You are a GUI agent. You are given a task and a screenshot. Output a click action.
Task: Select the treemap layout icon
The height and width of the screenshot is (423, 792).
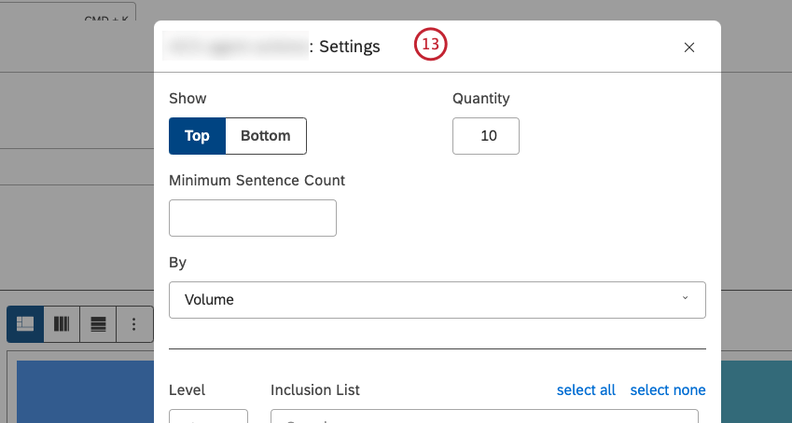pyautogui.click(x=25, y=324)
